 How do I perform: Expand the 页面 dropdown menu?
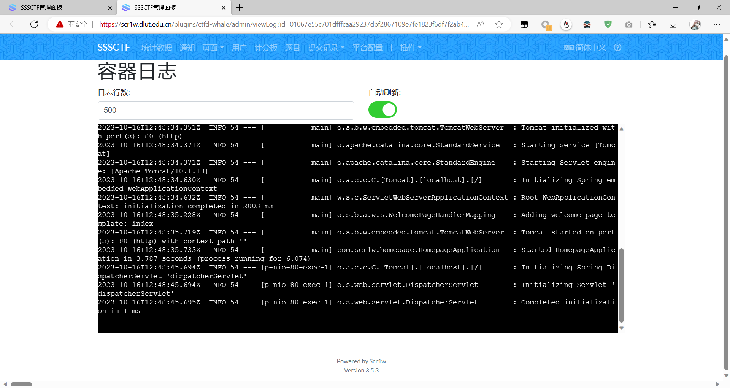click(x=213, y=48)
